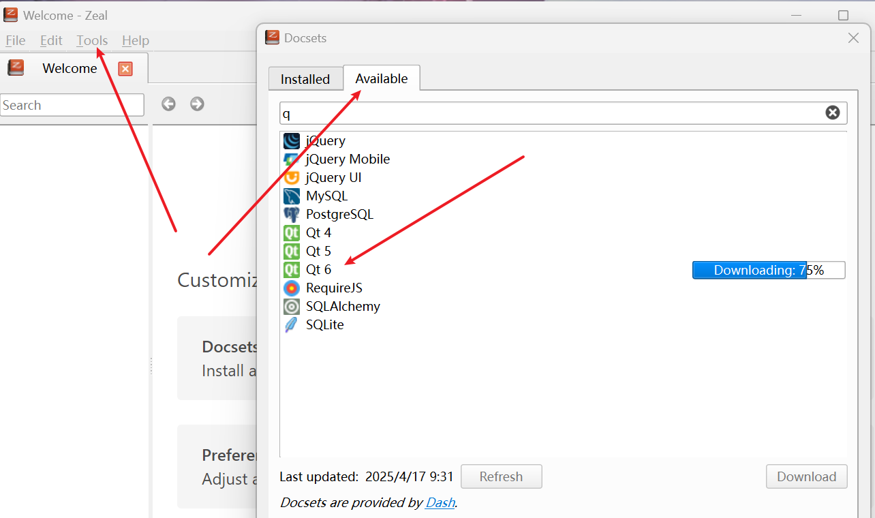Select Qt 5 in the docset list
The width and height of the screenshot is (875, 518).
[563, 252]
